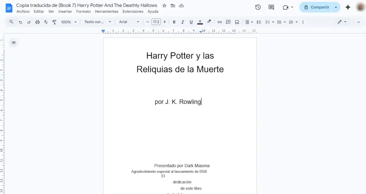Expand the paragraph styles dropdown

(96, 22)
